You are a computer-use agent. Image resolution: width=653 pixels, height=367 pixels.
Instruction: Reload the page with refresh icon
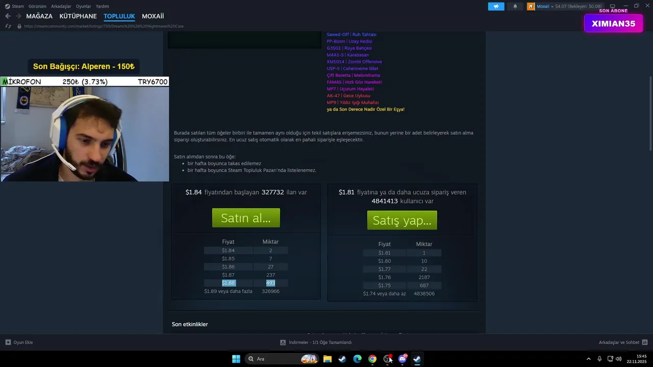click(8, 26)
